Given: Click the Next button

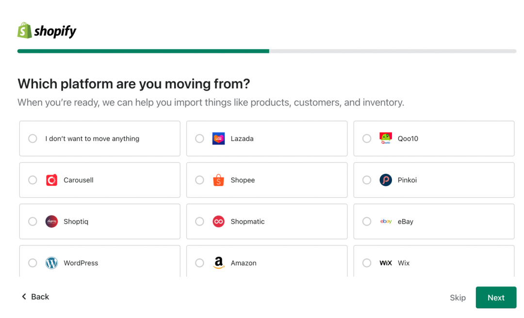Looking at the screenshot, I should point(496,297).
